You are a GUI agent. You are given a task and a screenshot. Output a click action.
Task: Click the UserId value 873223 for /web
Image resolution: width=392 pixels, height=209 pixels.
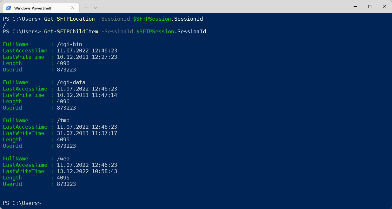[x=66, y=184]
